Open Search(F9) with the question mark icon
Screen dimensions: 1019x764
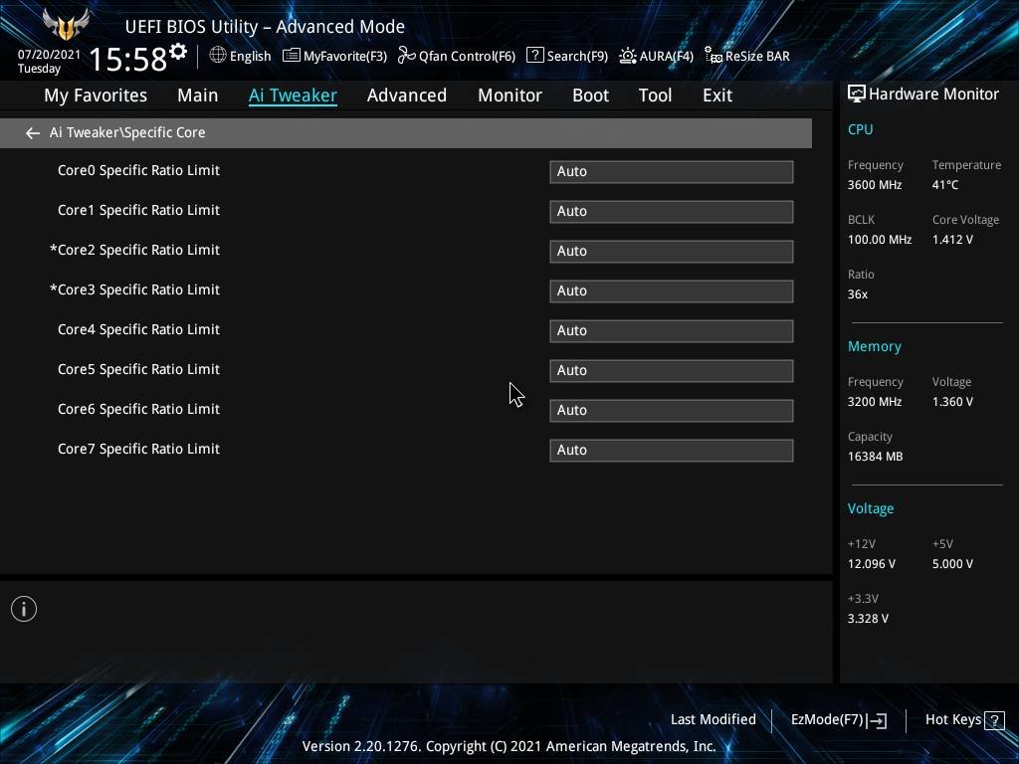pos(566,56)
